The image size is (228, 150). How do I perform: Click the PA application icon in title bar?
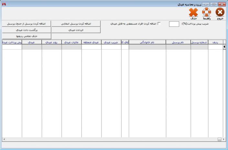point(4,4)
